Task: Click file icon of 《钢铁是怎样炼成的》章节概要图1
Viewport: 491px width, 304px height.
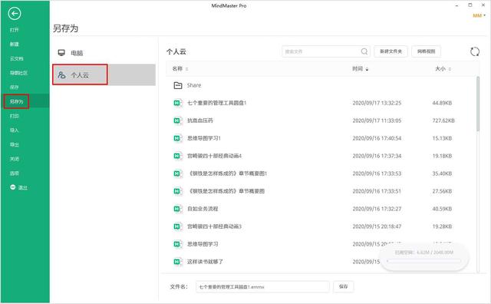Action: coord(178,173)
